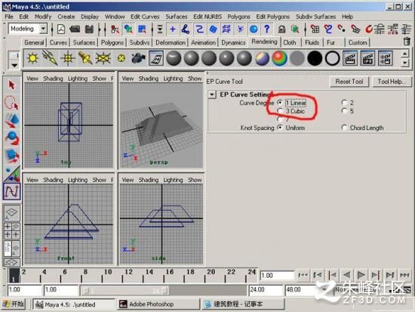
Task: Collapse the EP Curve Settings section
Action: (x=212, y=94)
